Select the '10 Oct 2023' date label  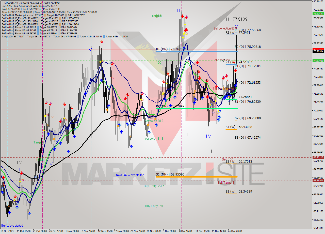click(x=7, y=231)
